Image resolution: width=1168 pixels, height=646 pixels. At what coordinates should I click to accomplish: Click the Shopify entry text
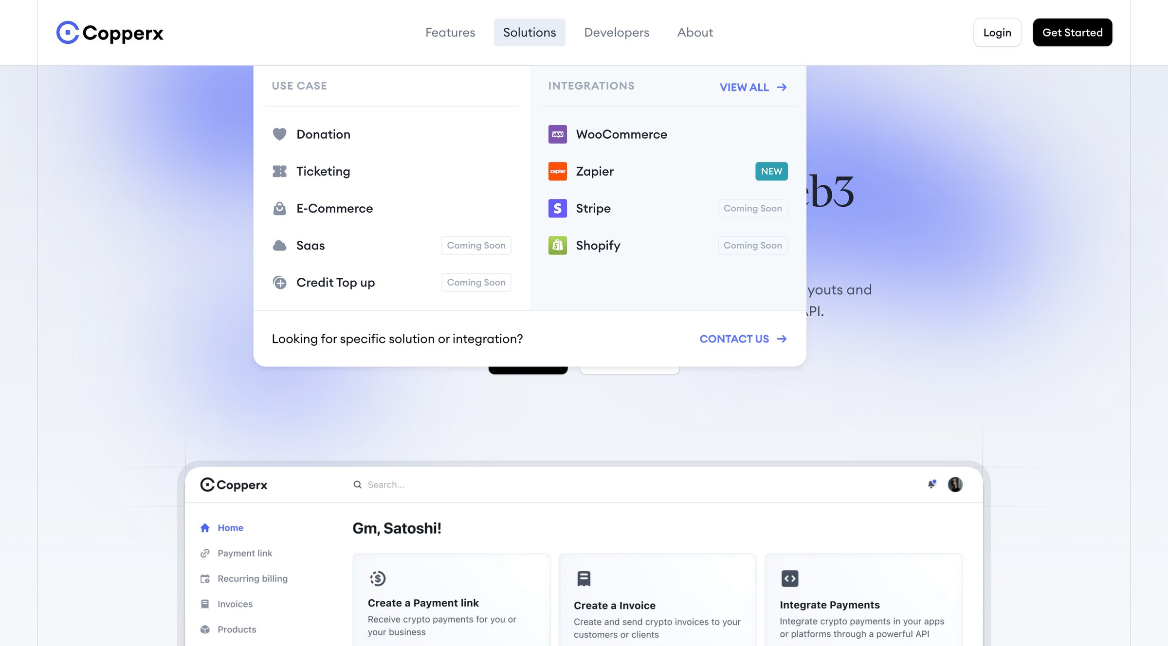coord(598,246)
